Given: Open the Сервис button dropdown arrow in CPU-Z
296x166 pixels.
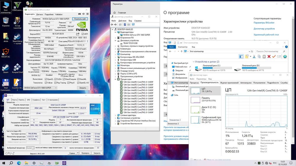Looking at the screenshot, I should tap(78, 153).
